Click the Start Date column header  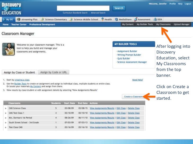pos(69,103)
